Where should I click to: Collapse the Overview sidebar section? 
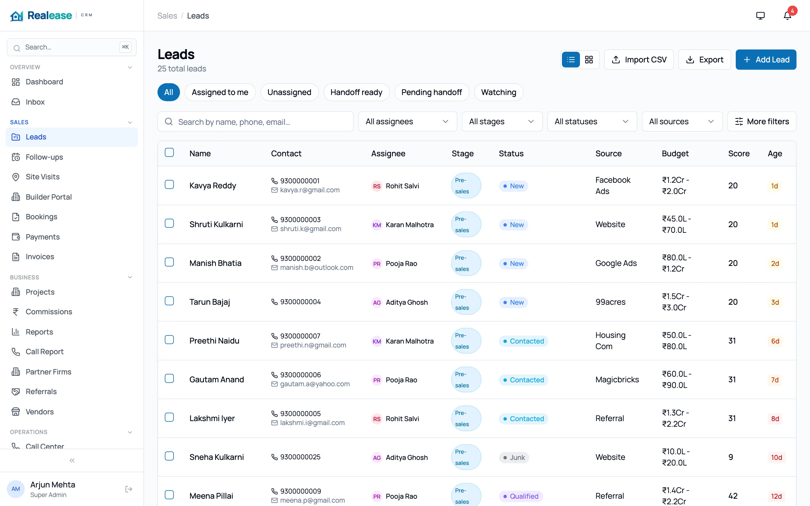point(130,67)
